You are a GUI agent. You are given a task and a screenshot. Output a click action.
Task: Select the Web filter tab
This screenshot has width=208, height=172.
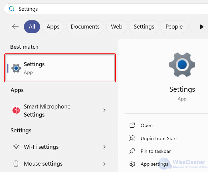coord(116,27)
